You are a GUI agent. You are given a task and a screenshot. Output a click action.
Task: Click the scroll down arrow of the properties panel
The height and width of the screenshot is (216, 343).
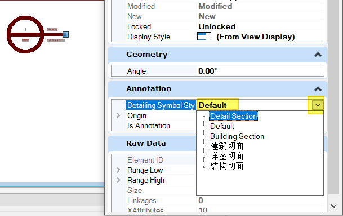333,206
